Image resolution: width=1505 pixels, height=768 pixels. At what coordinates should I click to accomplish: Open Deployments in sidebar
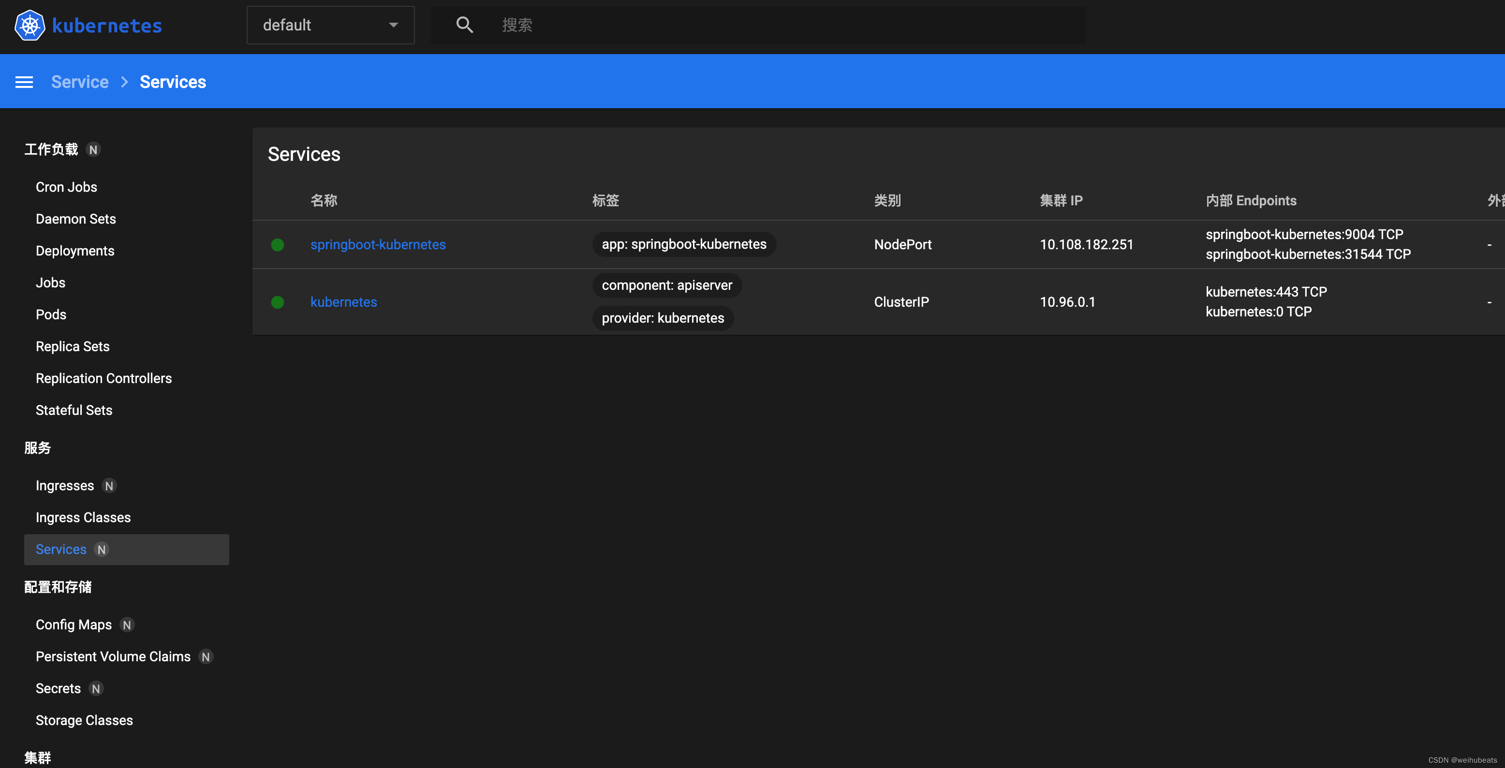point(75,251)
